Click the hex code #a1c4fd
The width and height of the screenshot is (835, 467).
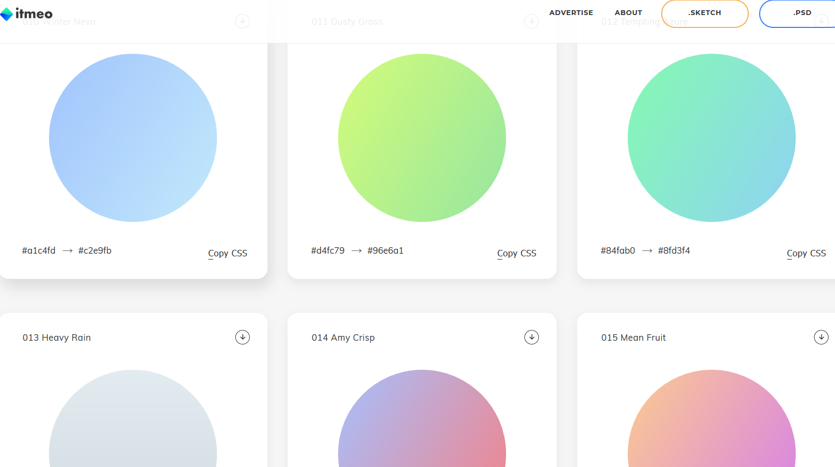coord(39,250)
